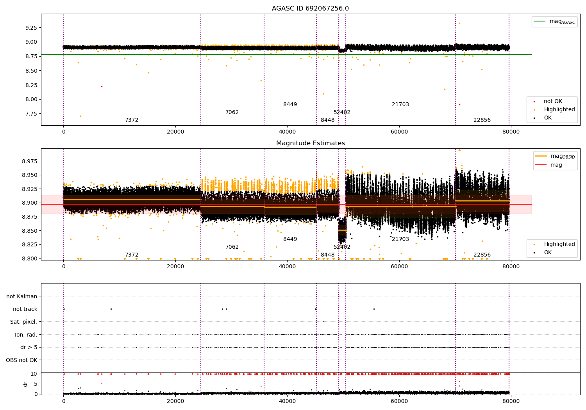Click the 8.925 y-axis tick label
Image resolution: width=586 pixels, height=410 pixels.
pyautogui.click(x=30, y=189)
